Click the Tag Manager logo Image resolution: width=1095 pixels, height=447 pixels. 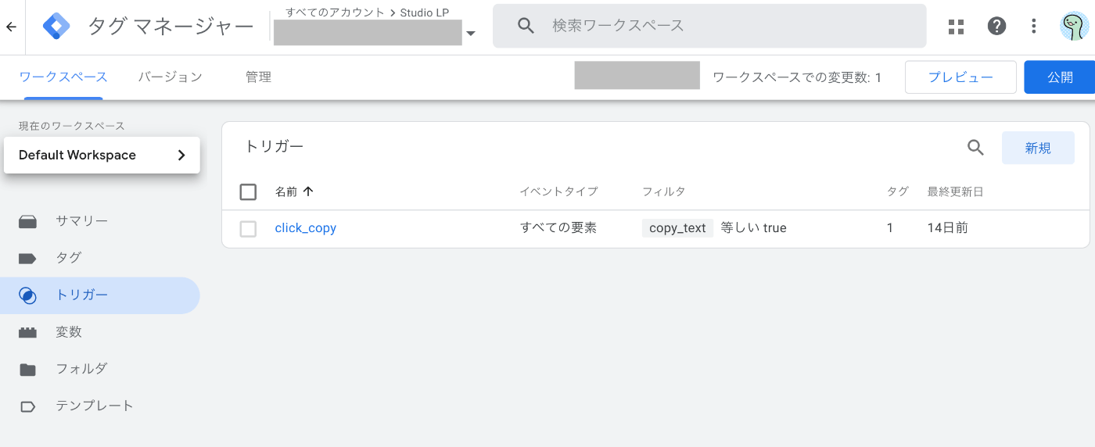tap(56, 27)
